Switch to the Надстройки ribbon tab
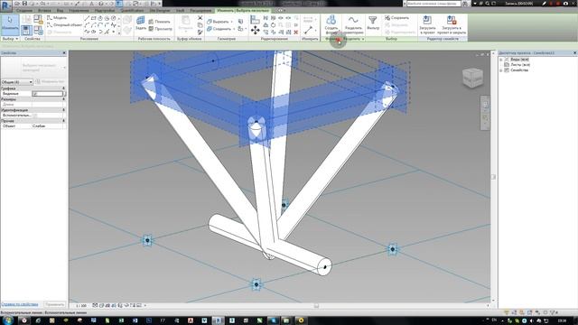 point(105,11)
